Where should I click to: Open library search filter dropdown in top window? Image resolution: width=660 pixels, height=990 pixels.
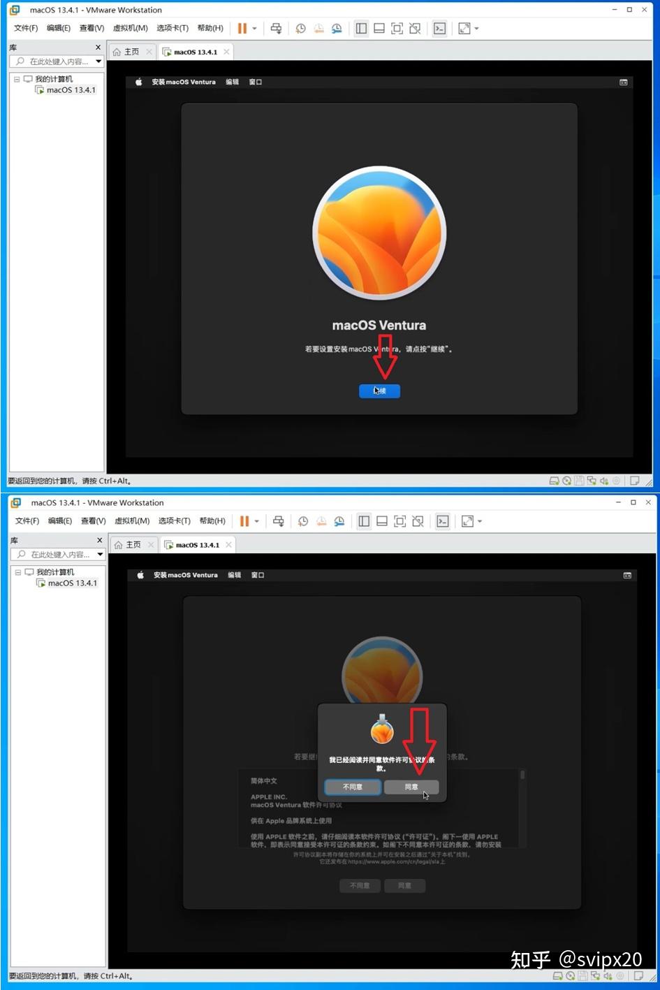[x=98, y=61]
